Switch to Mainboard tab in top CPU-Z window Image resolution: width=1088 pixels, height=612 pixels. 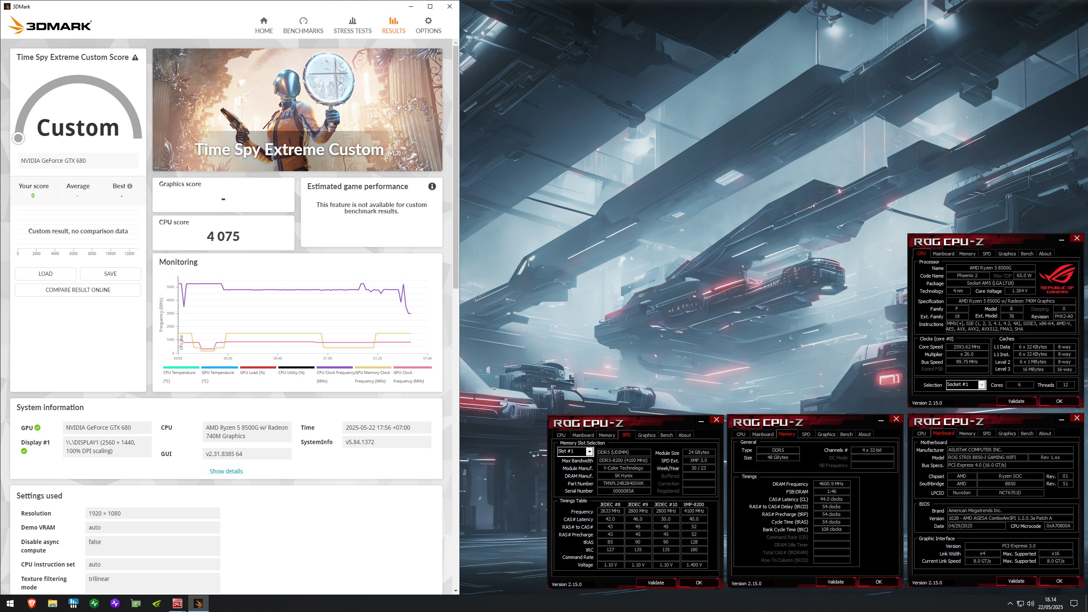943,254
